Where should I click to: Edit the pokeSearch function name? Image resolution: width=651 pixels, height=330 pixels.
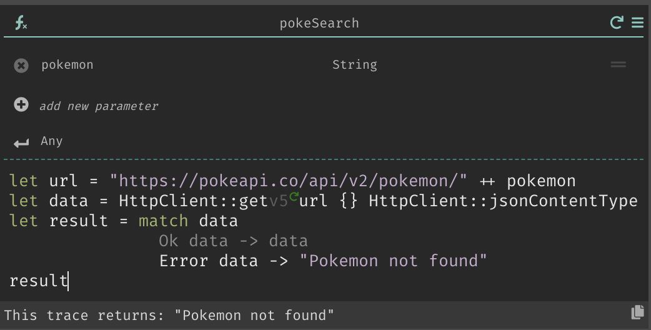point(319,23)
